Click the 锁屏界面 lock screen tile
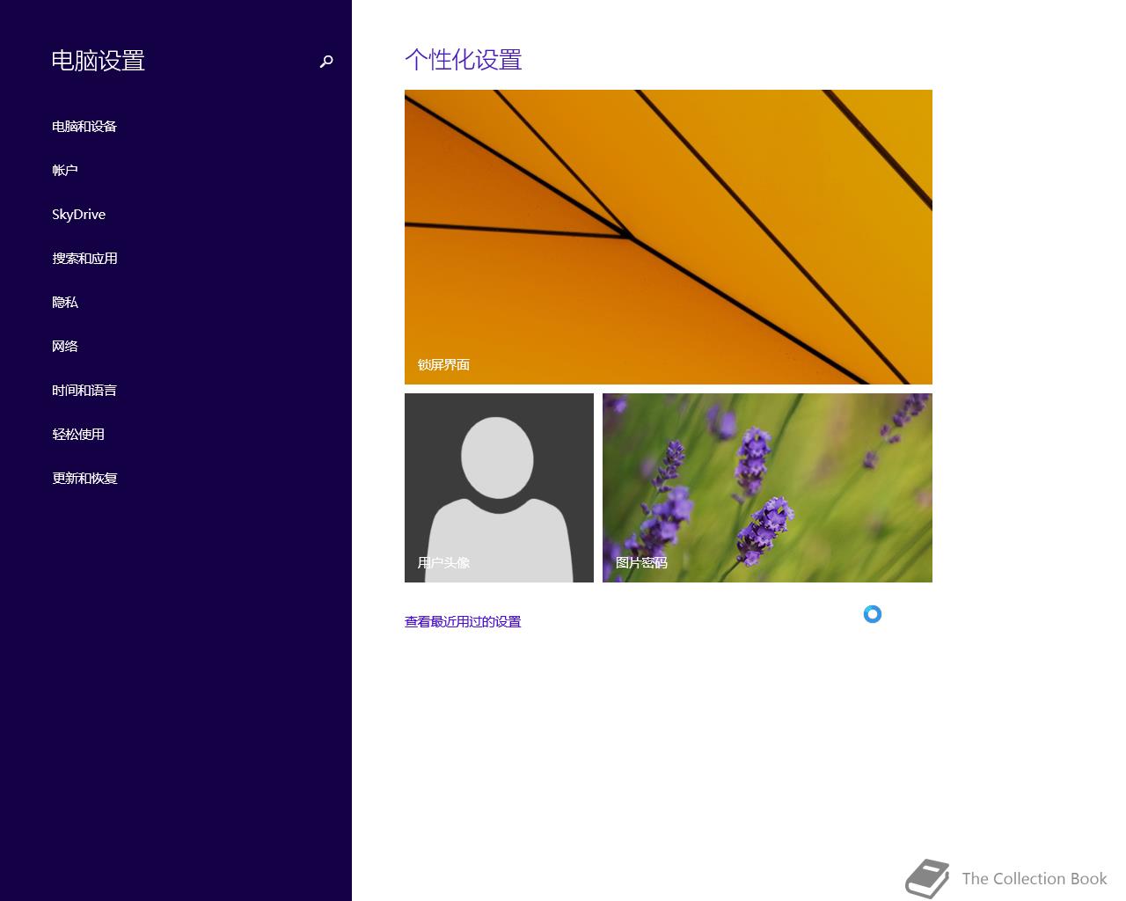 tap(669, 237)
